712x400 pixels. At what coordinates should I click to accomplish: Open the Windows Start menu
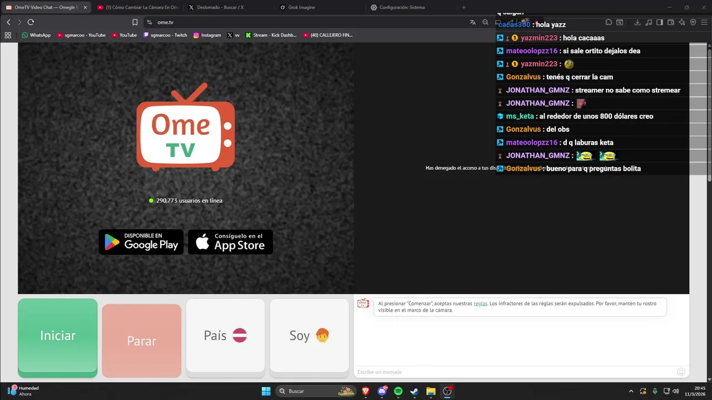tap(266, 391)
